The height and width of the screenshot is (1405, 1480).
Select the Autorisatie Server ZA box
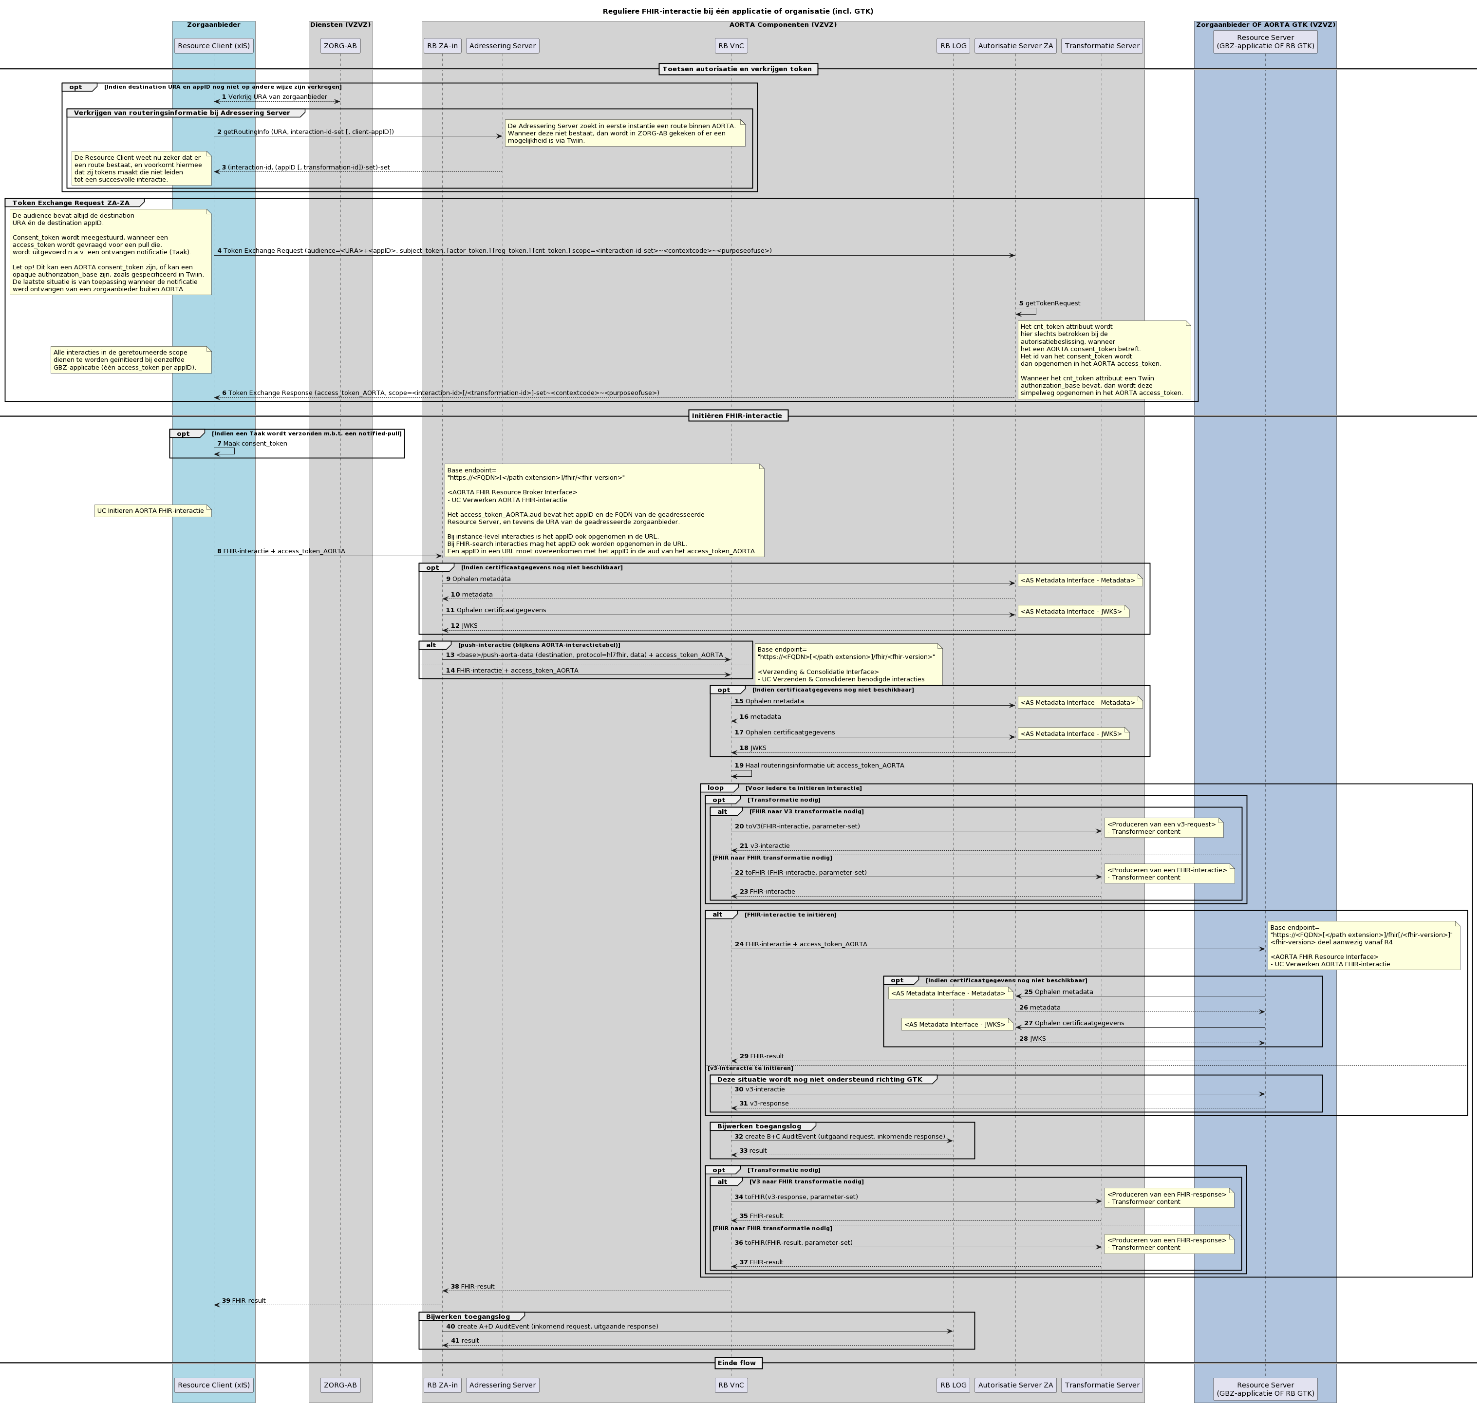[x=1016, y=46]
